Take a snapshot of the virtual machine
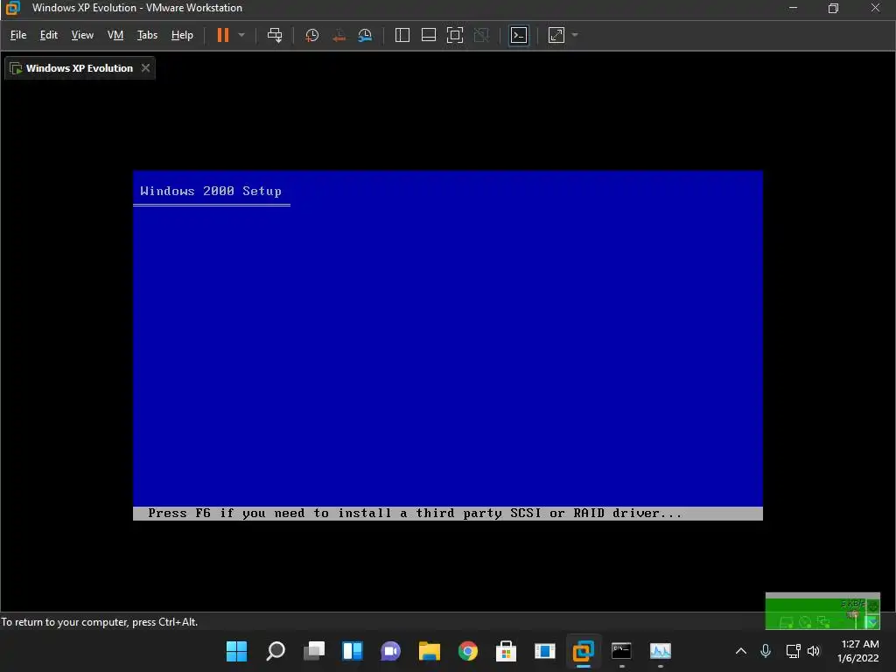Screen dimensions: 896x672 coord(312,35)
